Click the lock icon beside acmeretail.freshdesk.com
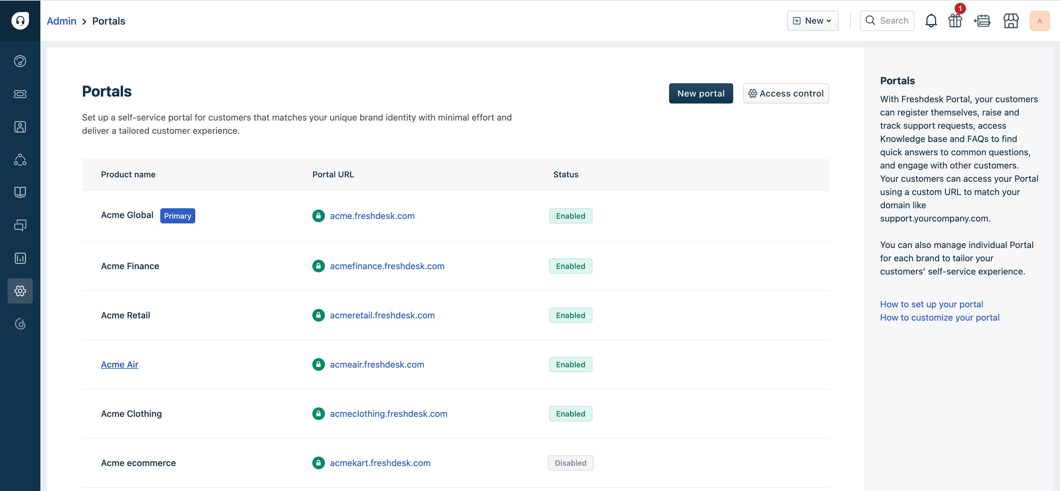Viewport: 1060px width, 491px height. tap(319, 315)
